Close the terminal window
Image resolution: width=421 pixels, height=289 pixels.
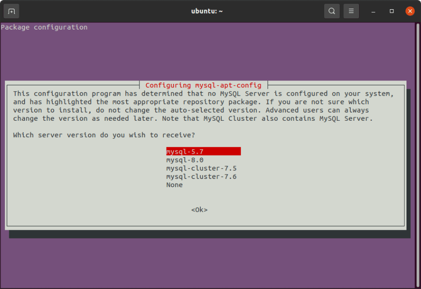[409, 11]
